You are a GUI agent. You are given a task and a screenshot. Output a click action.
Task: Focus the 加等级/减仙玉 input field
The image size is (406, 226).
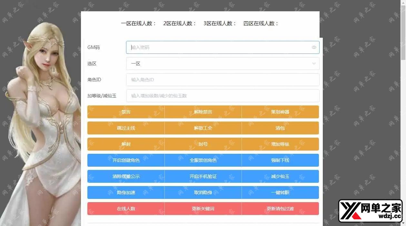tap(223, 96)
